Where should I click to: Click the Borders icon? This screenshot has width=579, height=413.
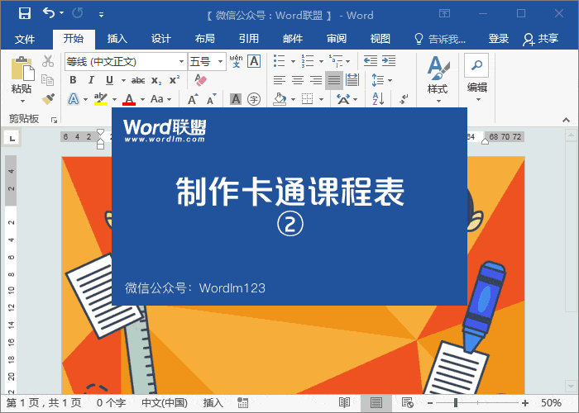pos(308,99)
